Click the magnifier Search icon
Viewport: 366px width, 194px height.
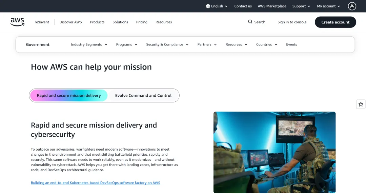[250, 22]
